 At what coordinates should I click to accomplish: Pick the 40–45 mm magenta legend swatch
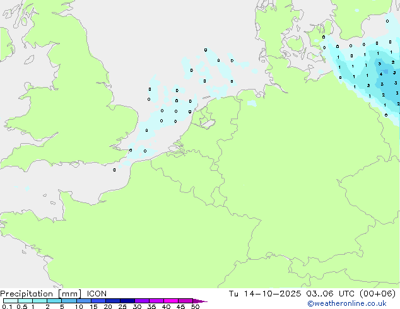click(x=171, y=301)
